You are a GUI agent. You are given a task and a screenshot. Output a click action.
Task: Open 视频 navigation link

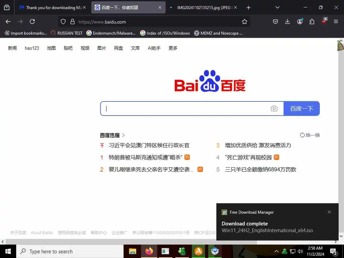(x=85, y=48)
